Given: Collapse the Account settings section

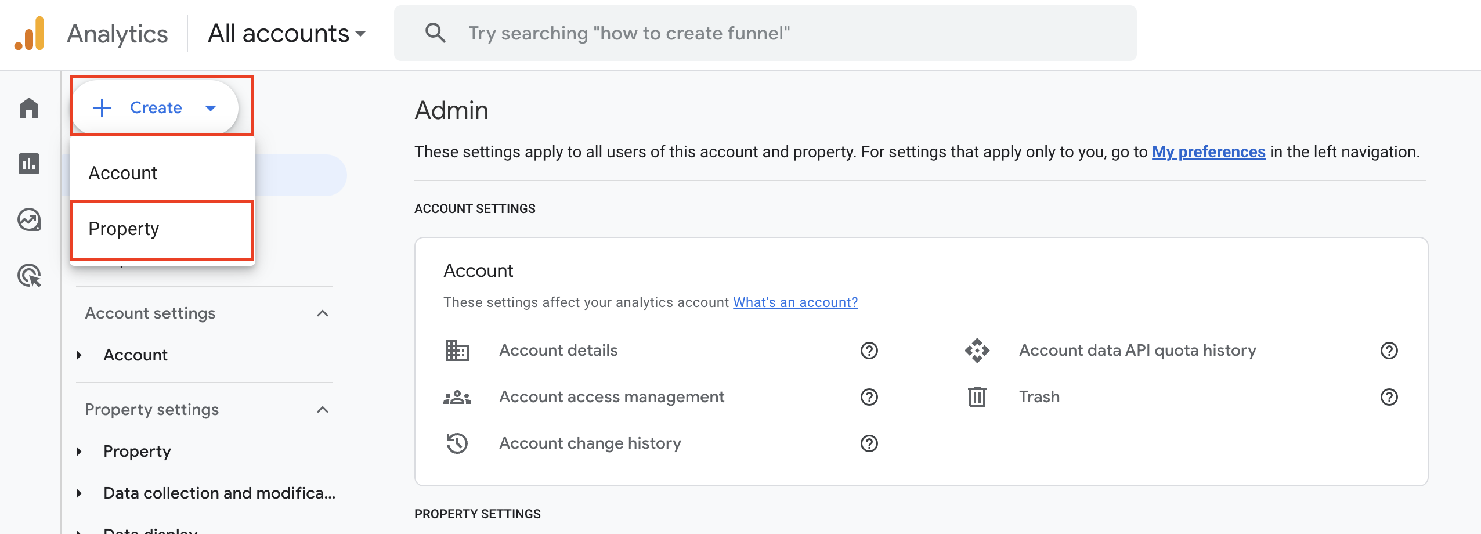Looking at the screenshot, I should click(323, 313).
